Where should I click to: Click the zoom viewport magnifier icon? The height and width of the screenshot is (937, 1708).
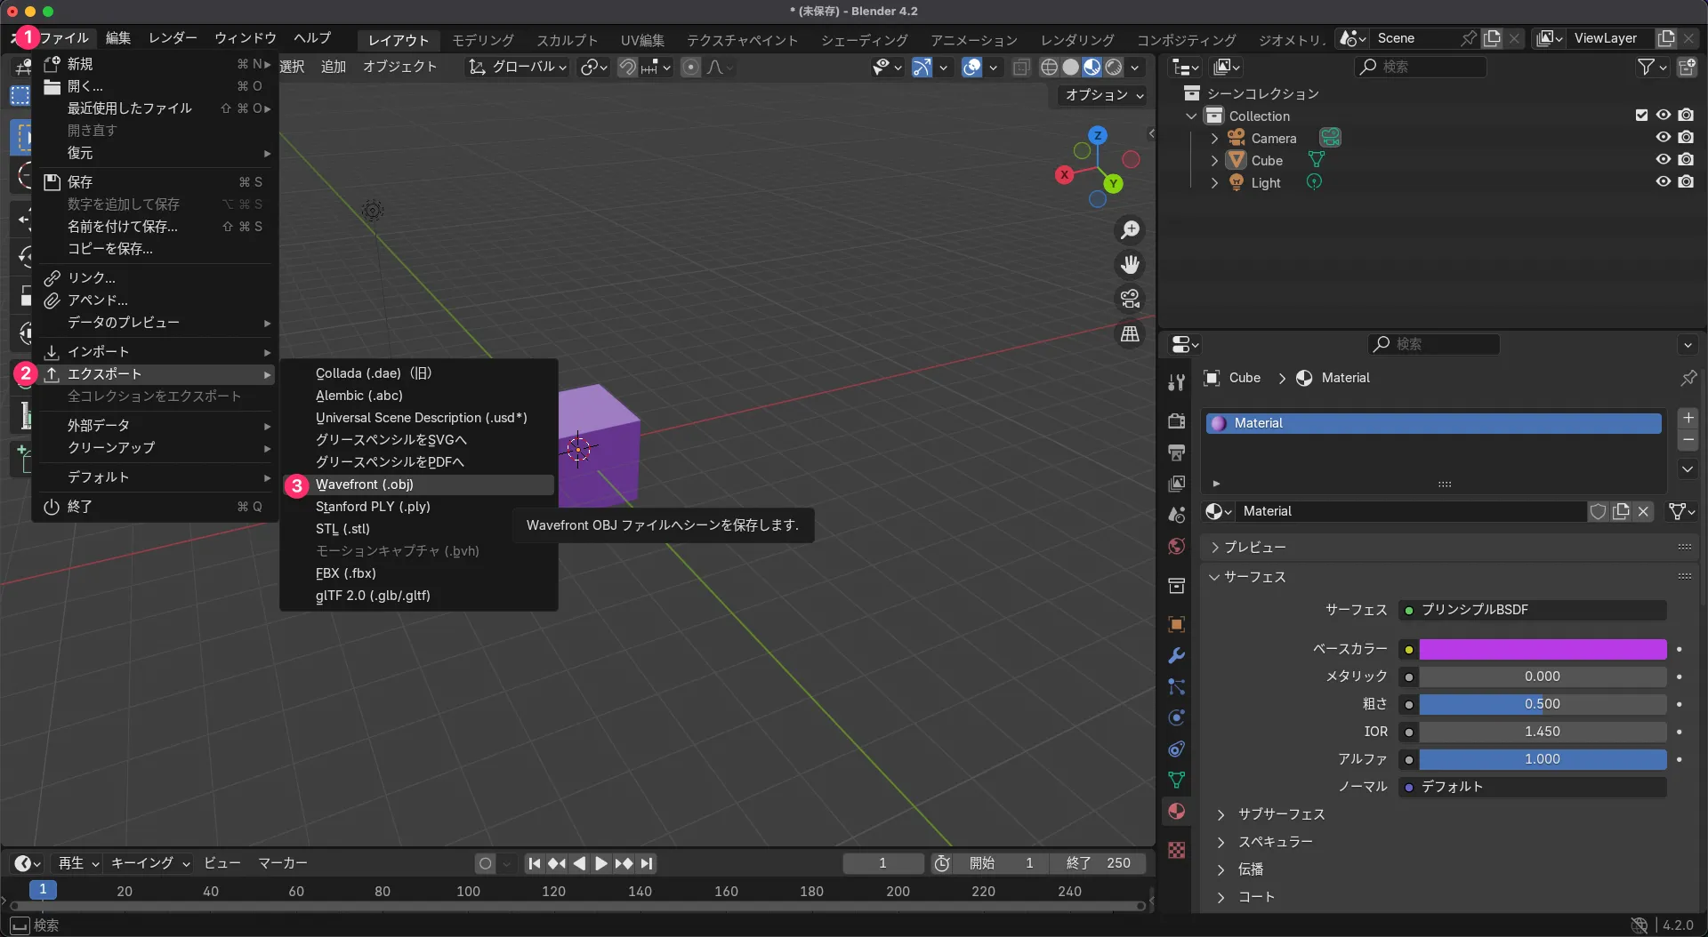pos(1130,230)
